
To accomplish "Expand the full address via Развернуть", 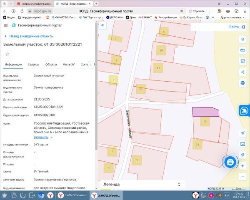I will pyautogui.click(x=43, y=137).
